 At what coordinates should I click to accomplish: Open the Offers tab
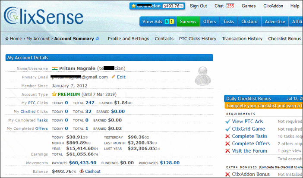[209, 22]
